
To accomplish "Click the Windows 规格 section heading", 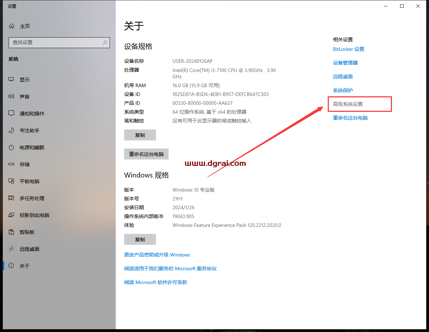I will coord(146,175).
